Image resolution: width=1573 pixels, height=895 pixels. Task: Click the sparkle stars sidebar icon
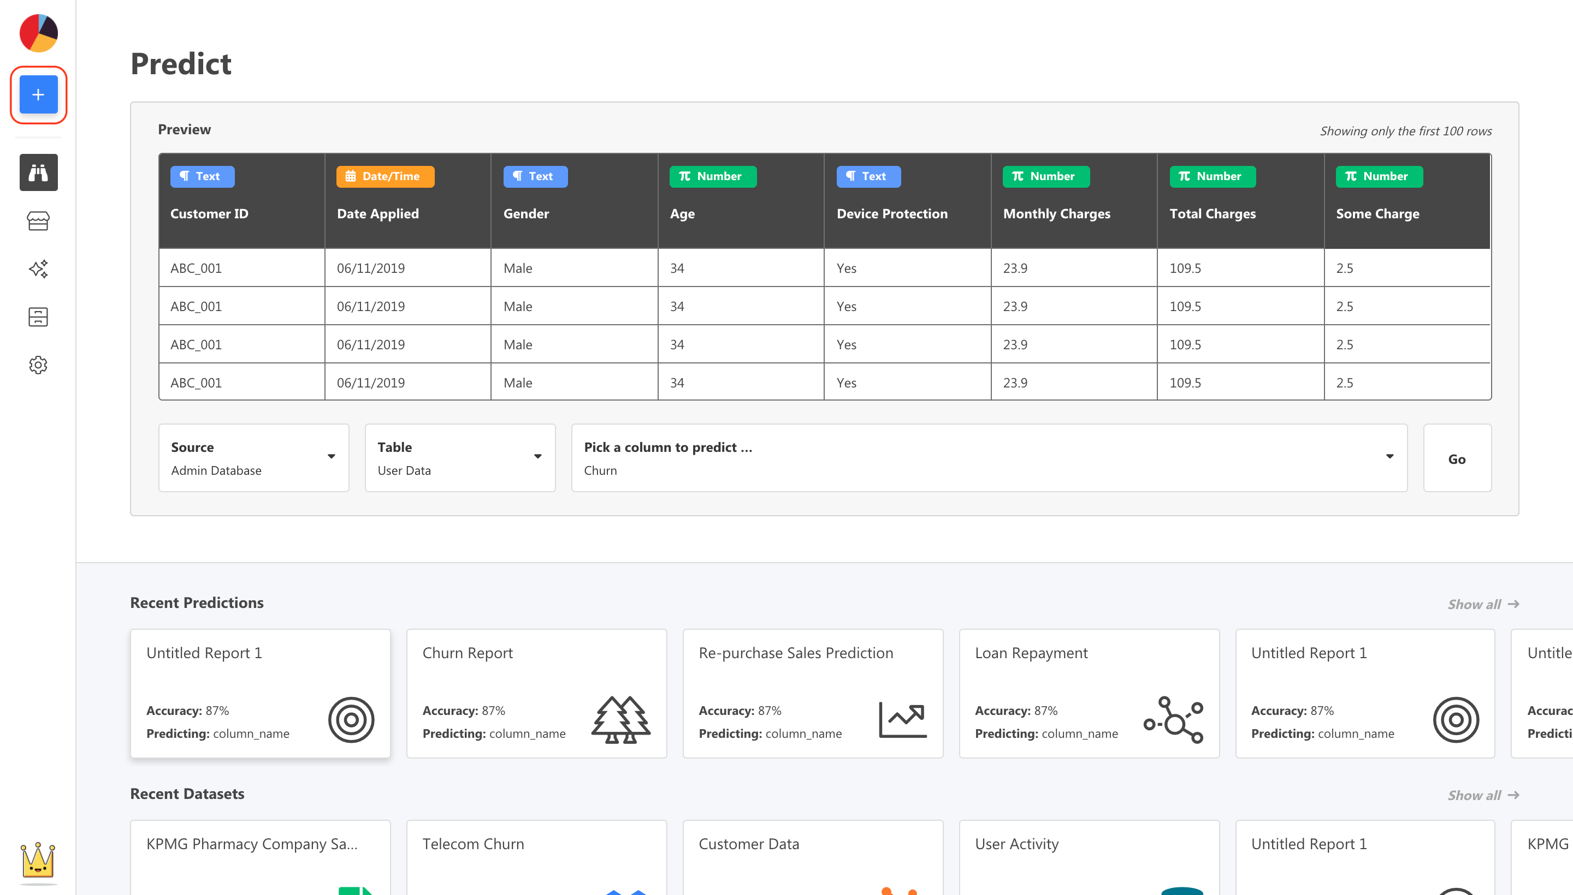38,268
